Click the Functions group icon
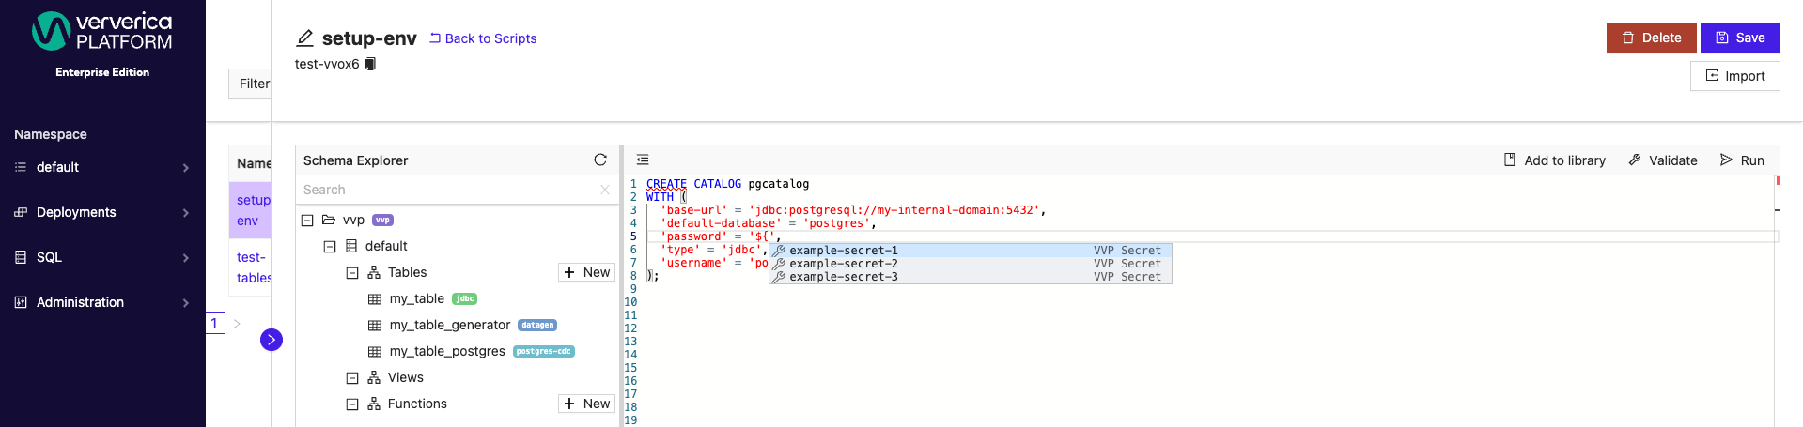1803x427 pixels. 374,404
